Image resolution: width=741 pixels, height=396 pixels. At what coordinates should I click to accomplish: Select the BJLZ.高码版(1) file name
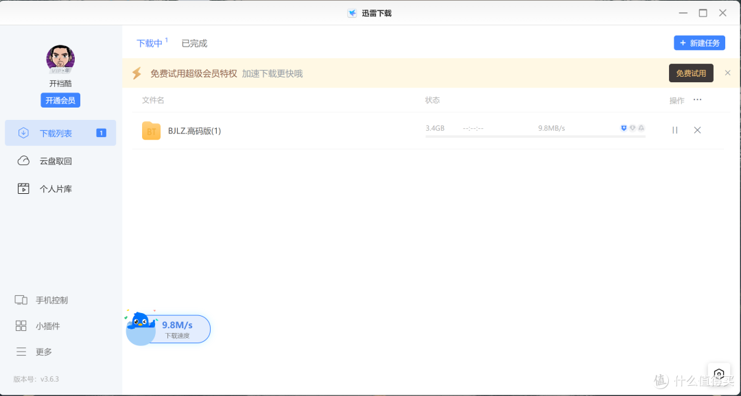[x=195, y=131]
